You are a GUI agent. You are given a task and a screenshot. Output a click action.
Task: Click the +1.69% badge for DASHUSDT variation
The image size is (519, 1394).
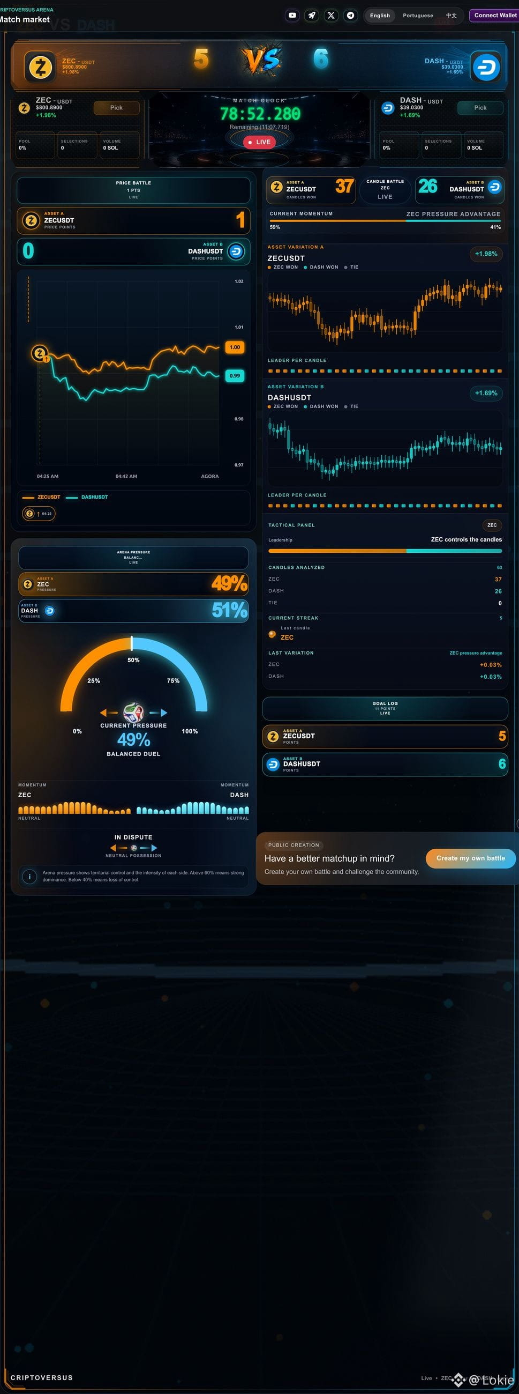486,393
